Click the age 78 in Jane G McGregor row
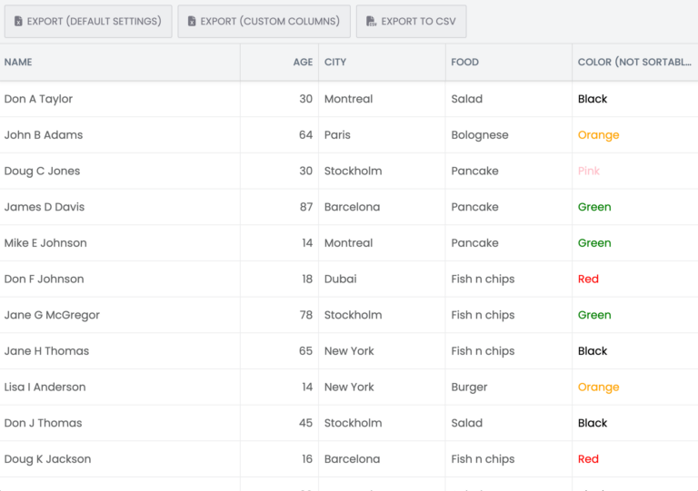The image size is (698, 491). coord(305,315)
